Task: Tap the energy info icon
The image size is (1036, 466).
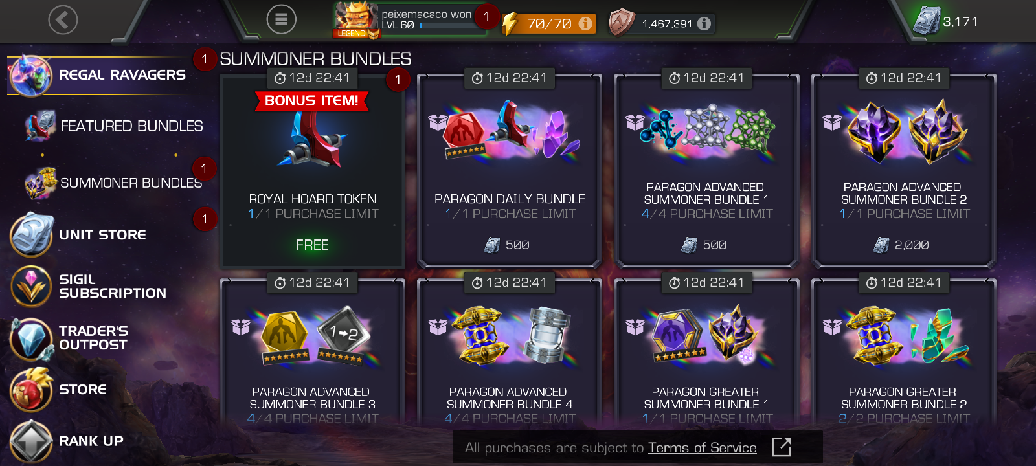Action: point(585,24)
